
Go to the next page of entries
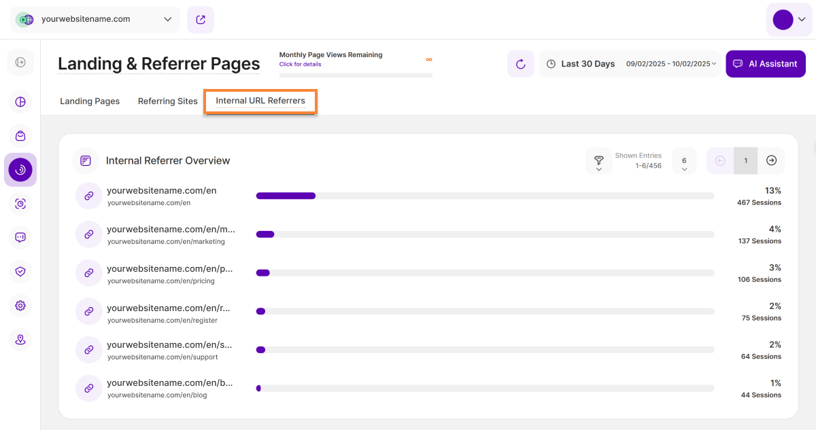click(771, 161)
